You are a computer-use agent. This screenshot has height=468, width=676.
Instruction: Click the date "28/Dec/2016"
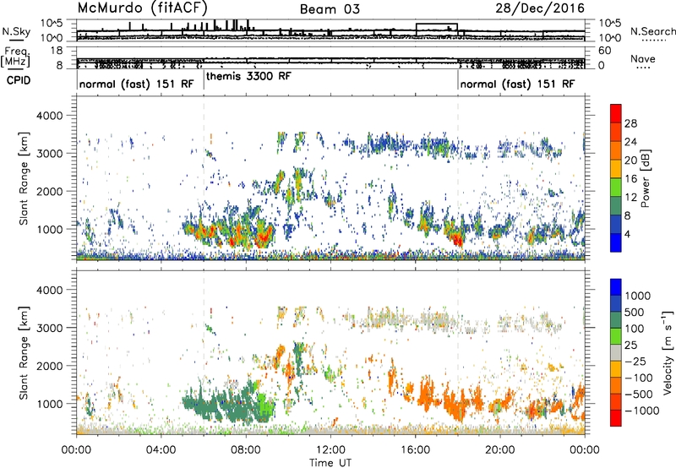(540, 8)
